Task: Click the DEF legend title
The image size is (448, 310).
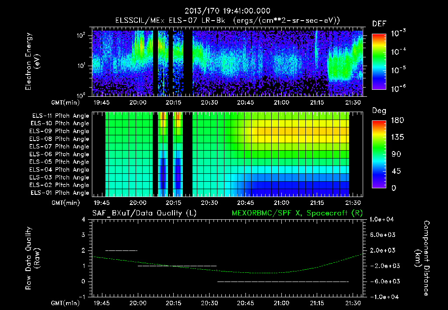Action: click(x=379, y=24)
